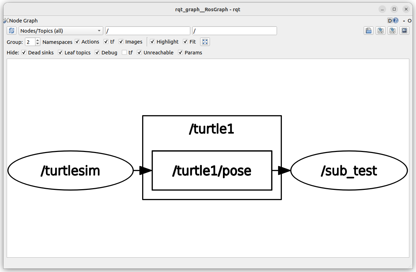Select the /turtlesim node
Viewport: 416px width, 272px height.
pos(71,170)
